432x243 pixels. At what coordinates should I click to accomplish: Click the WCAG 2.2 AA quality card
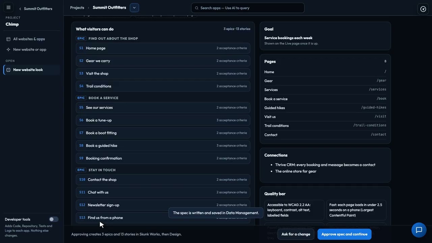(294, 210)
